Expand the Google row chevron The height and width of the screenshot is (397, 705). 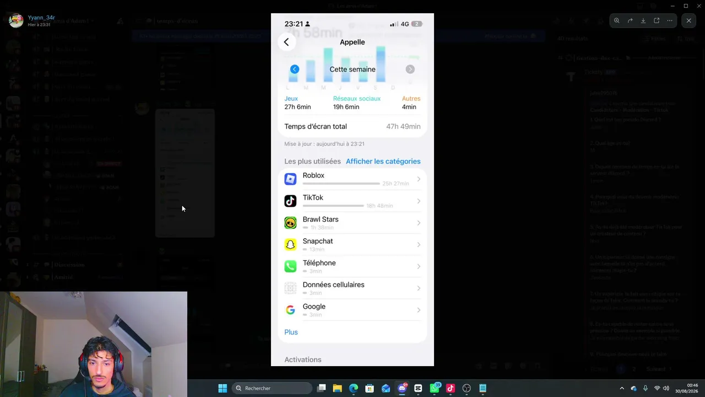(419, 310)
